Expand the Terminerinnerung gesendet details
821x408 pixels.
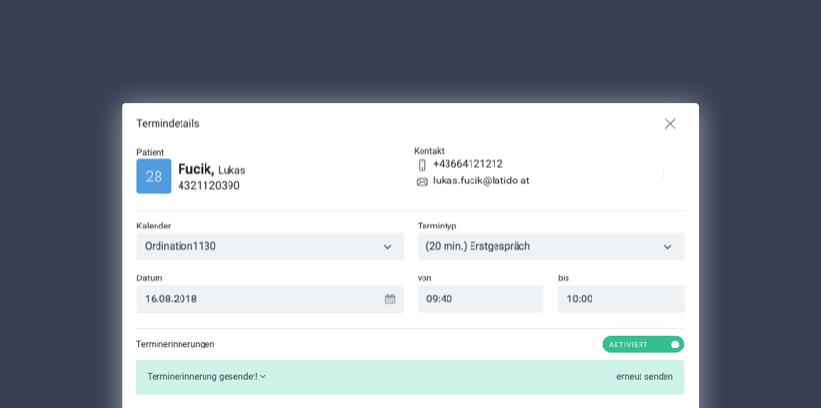click(x=206, y=376)
